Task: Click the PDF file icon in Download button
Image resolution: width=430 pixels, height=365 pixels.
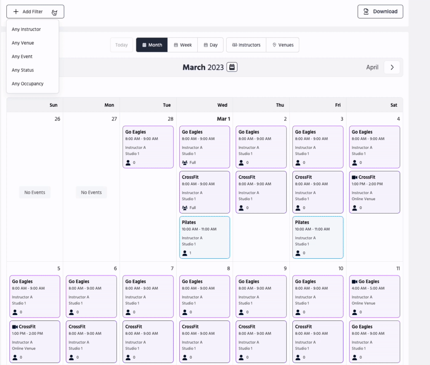Action: (366, 12)
